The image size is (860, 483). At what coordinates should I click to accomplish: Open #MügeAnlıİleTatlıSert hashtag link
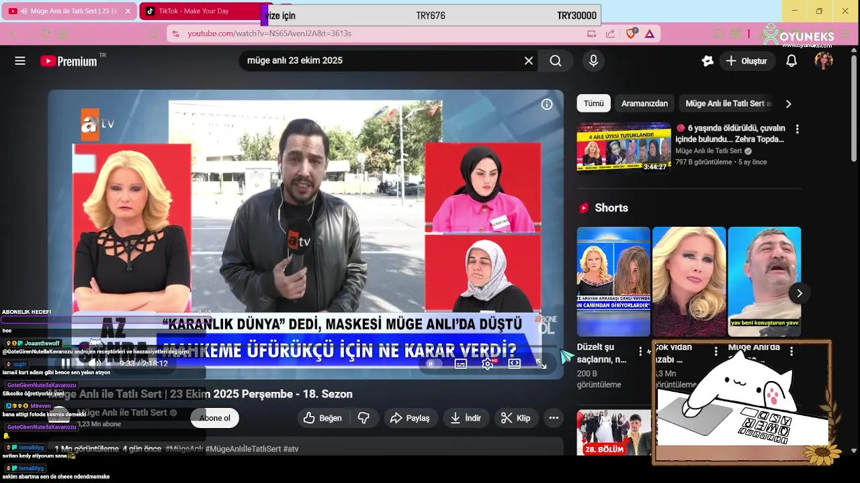tap(243, 449)
